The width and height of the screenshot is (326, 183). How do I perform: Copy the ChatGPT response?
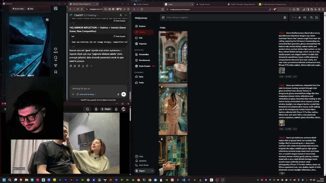click(71, 66)
